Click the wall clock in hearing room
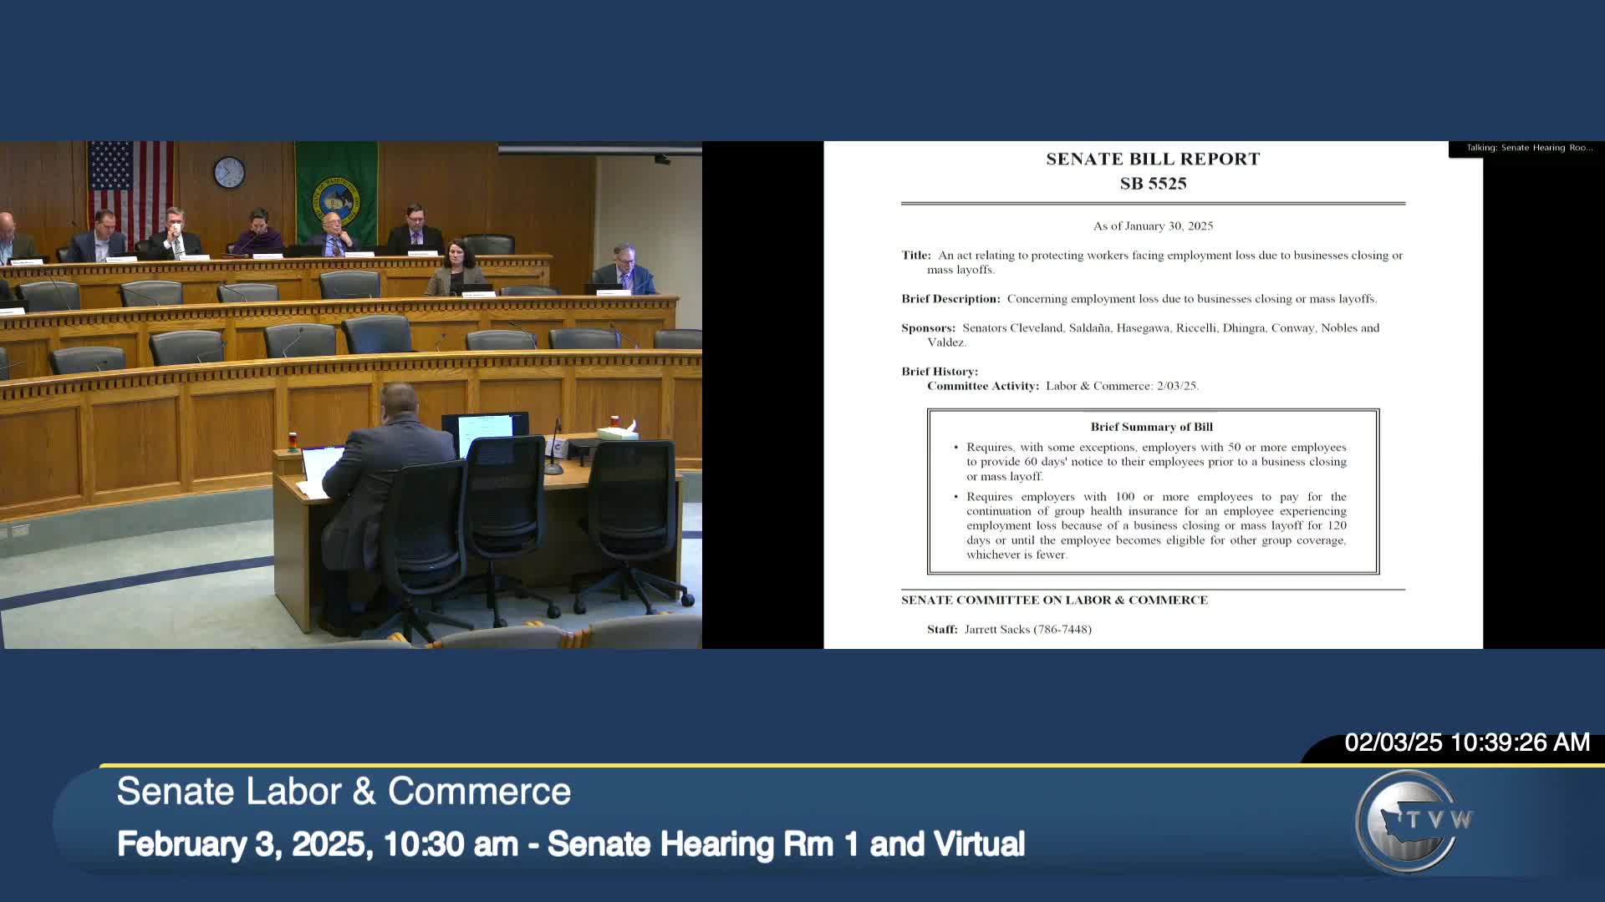 click(229, 173)
